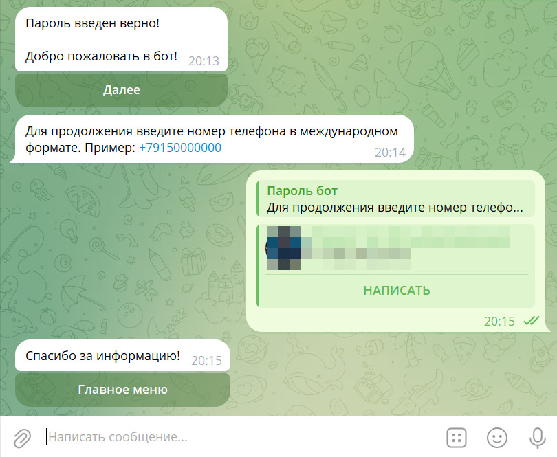Click the double checkmark read status
Image resolution: width=557 pixels, height=457 pixels.
click(x=532, y=321)
